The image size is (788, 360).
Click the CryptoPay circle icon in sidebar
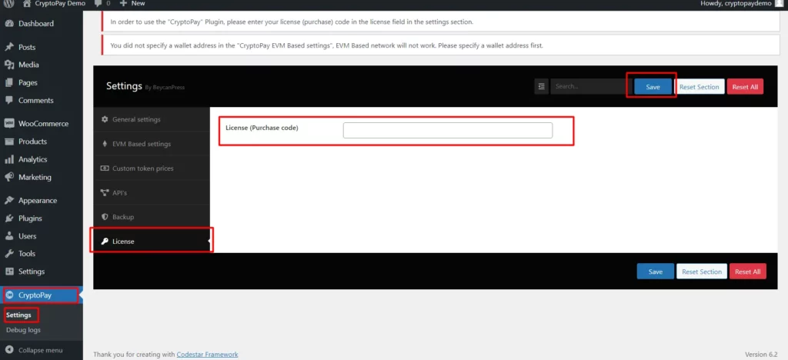click(9, 295)
